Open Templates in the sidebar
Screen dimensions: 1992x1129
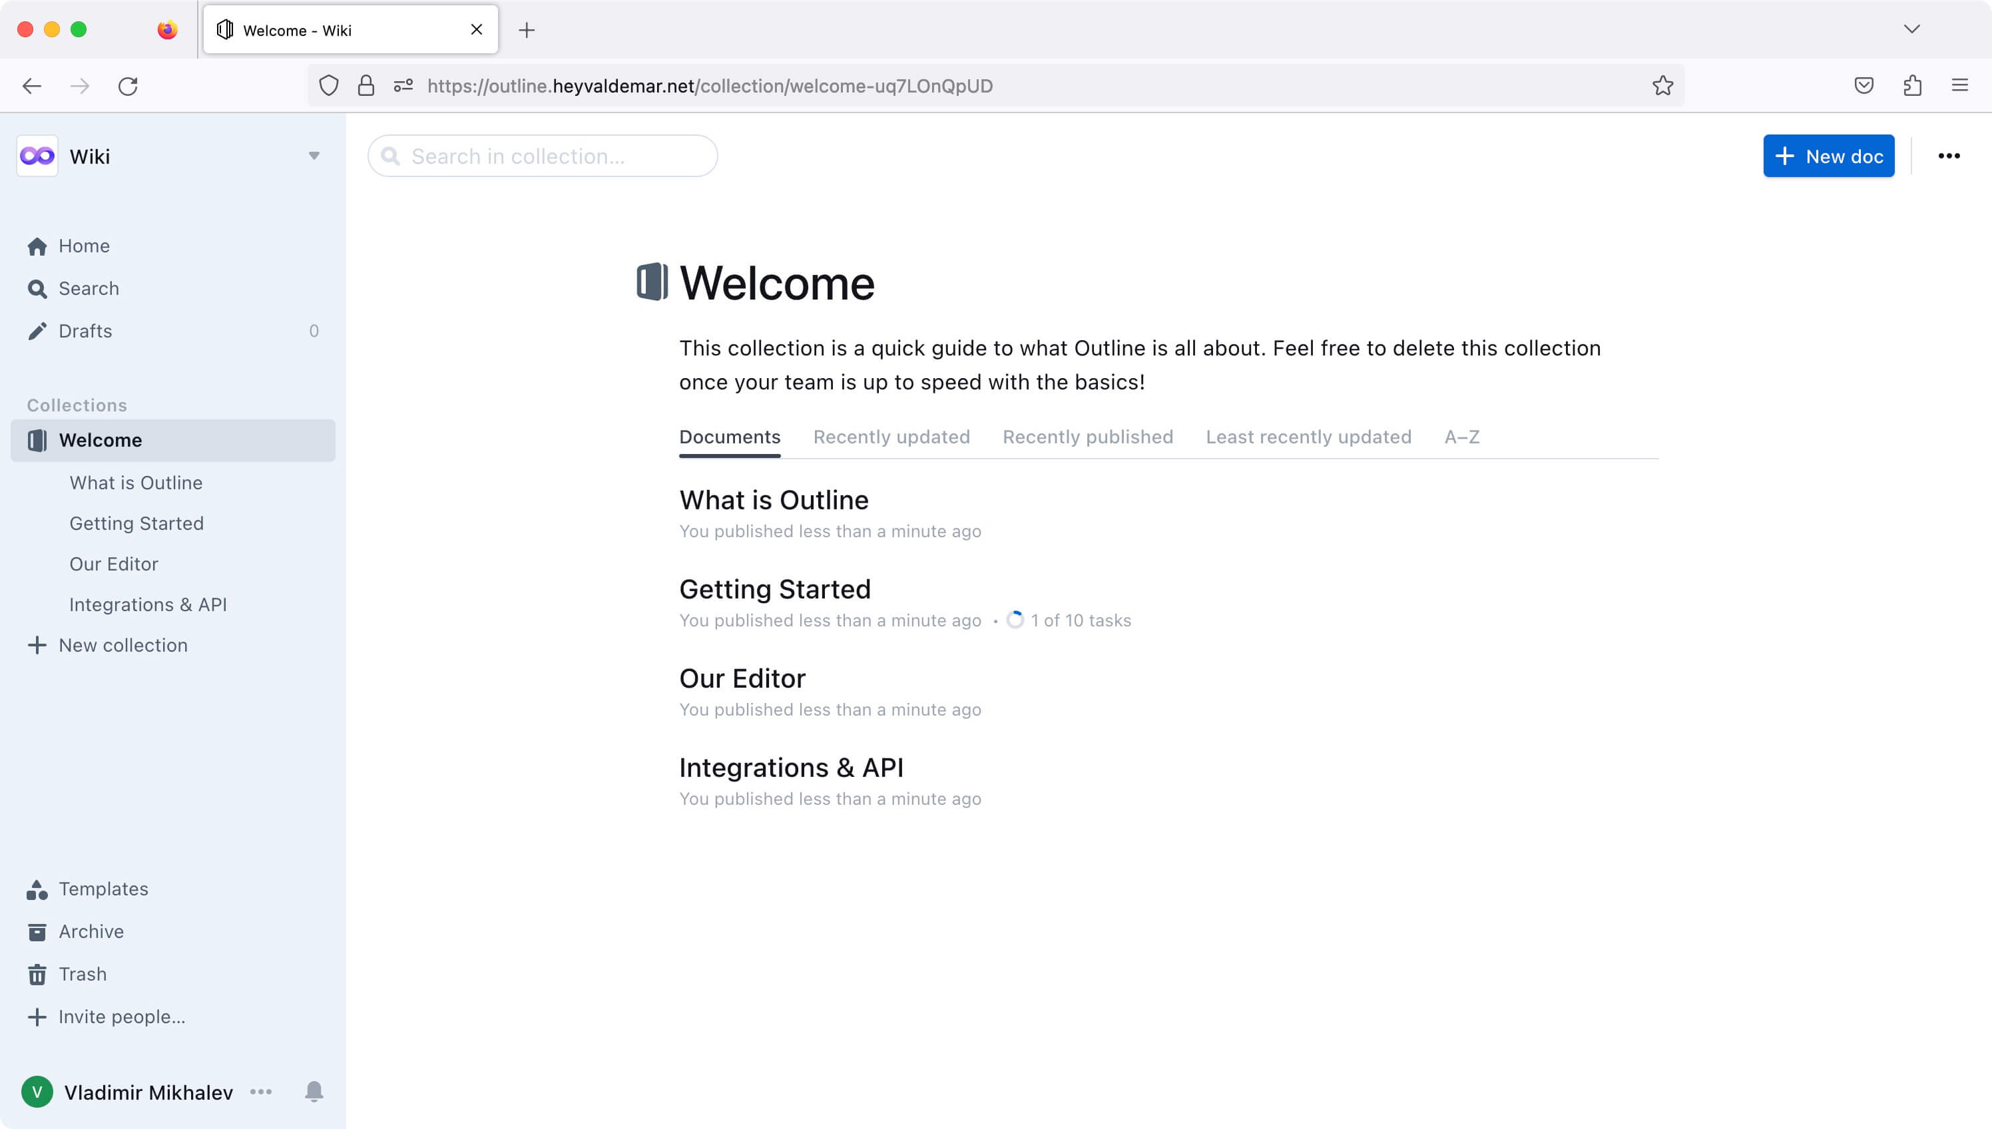(88, 889)
